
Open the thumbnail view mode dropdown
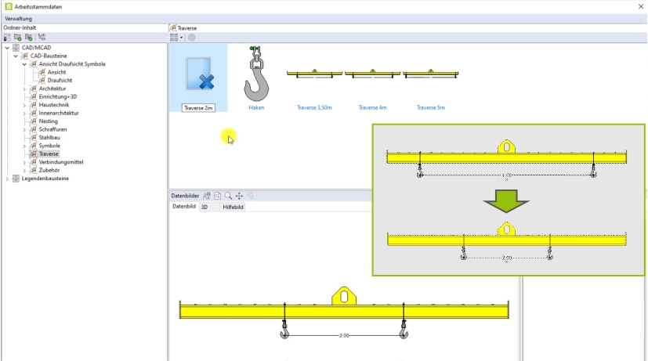[x=182, y=37]
